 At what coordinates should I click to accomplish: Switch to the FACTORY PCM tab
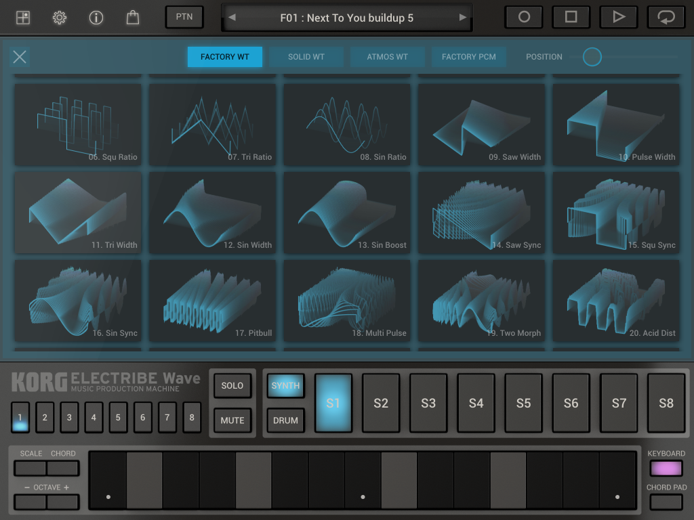pos(468,57)
